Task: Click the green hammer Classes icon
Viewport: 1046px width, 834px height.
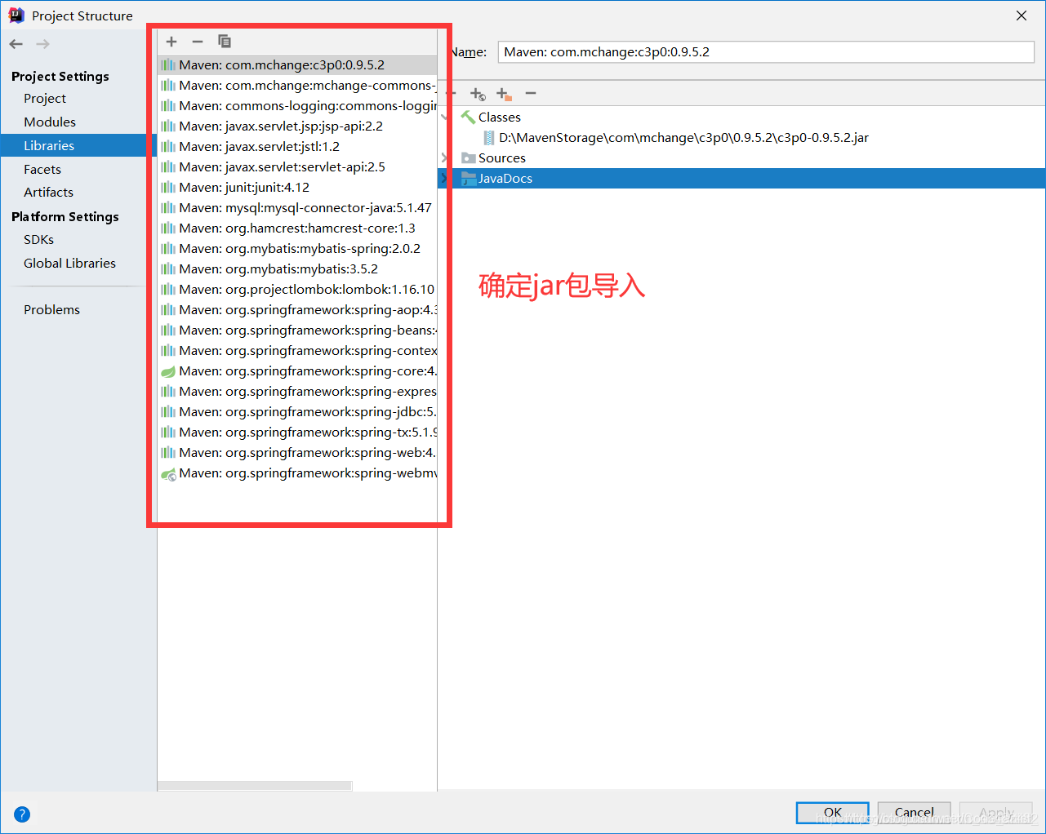Action: coord(468,117)
